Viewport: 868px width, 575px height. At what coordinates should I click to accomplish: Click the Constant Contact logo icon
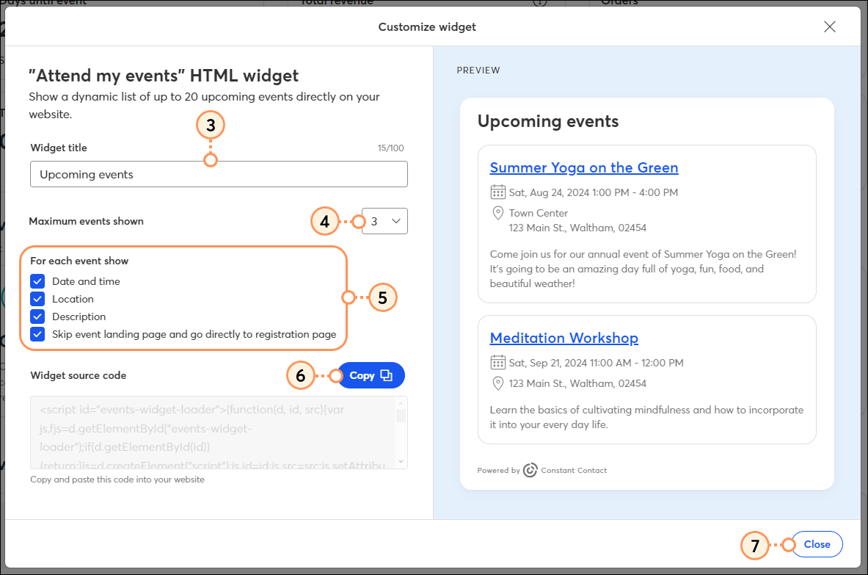530,470
